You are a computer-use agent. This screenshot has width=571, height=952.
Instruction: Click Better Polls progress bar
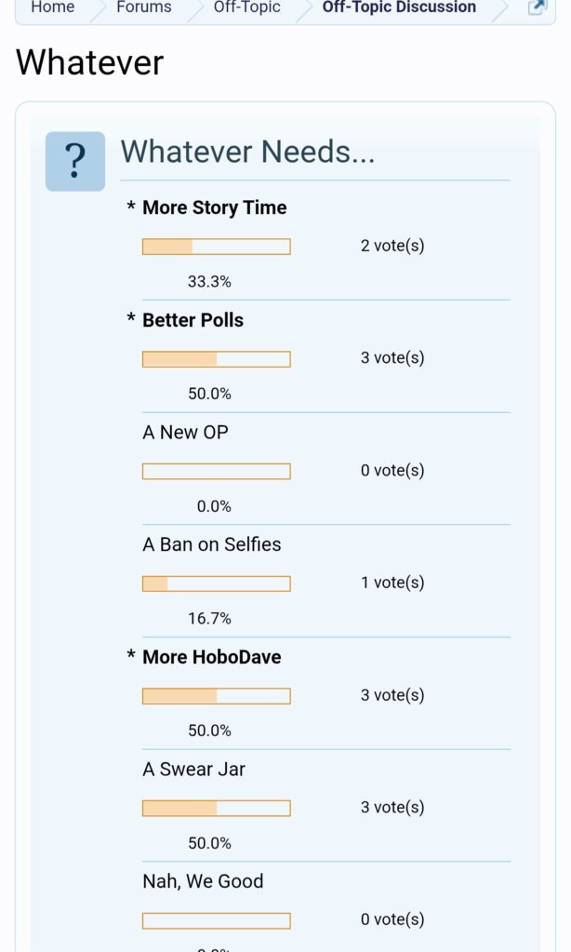pyautogui.click(x=217, y=359)
